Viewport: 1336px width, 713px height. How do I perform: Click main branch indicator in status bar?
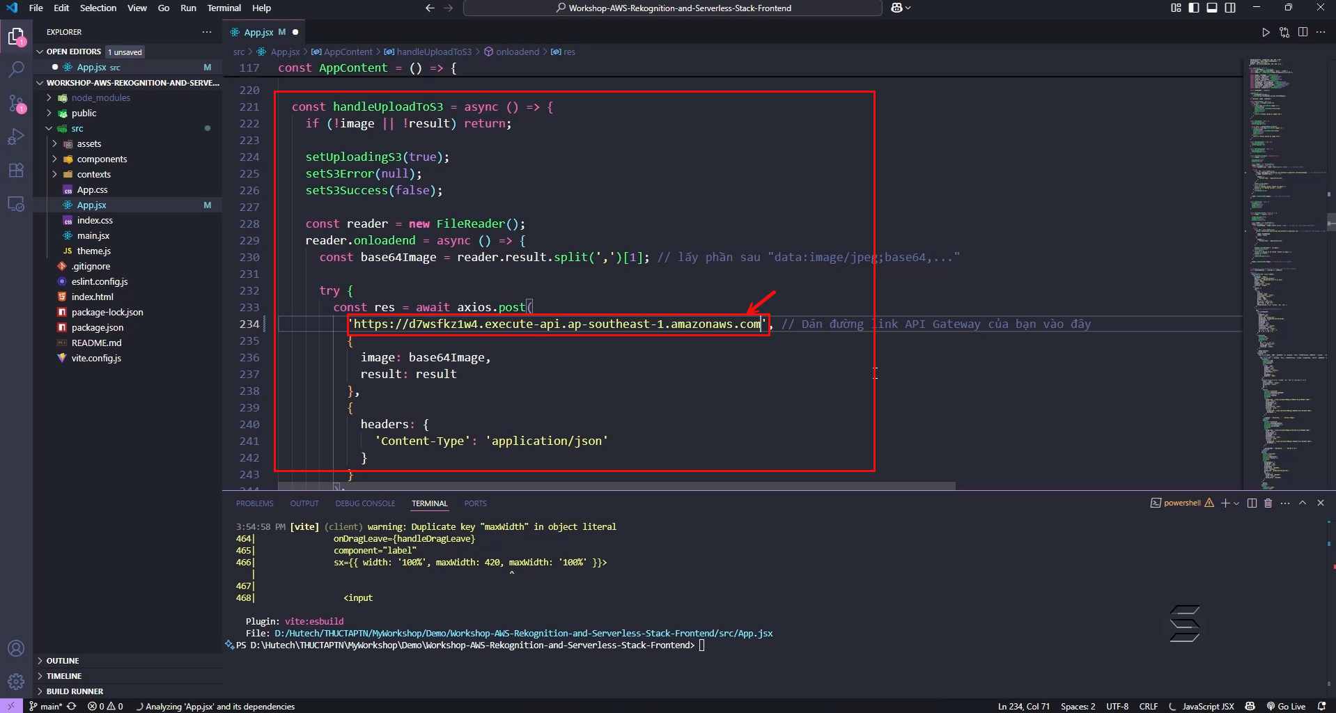(x=45, y=706)
